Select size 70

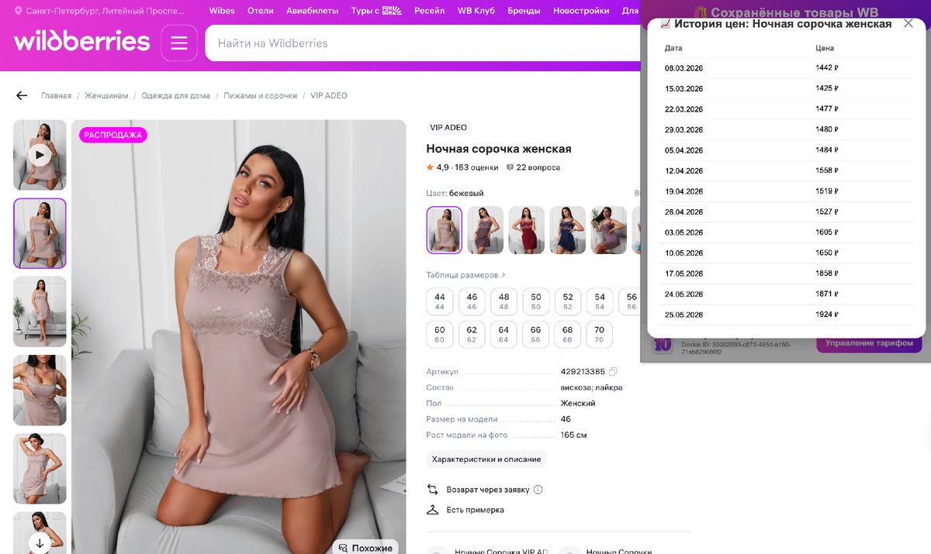point(600,334)
